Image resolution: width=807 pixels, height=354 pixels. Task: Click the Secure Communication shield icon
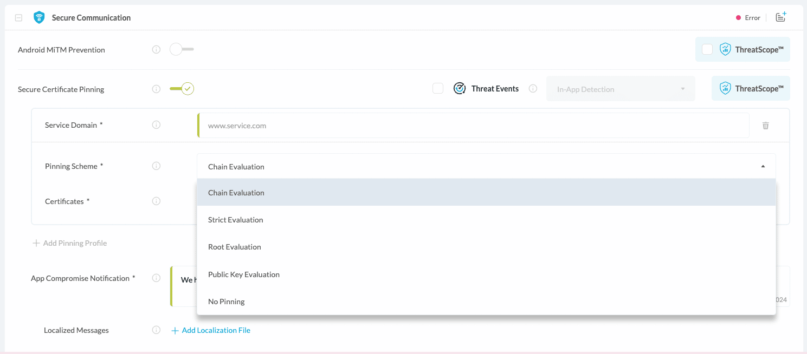[39, 17]
